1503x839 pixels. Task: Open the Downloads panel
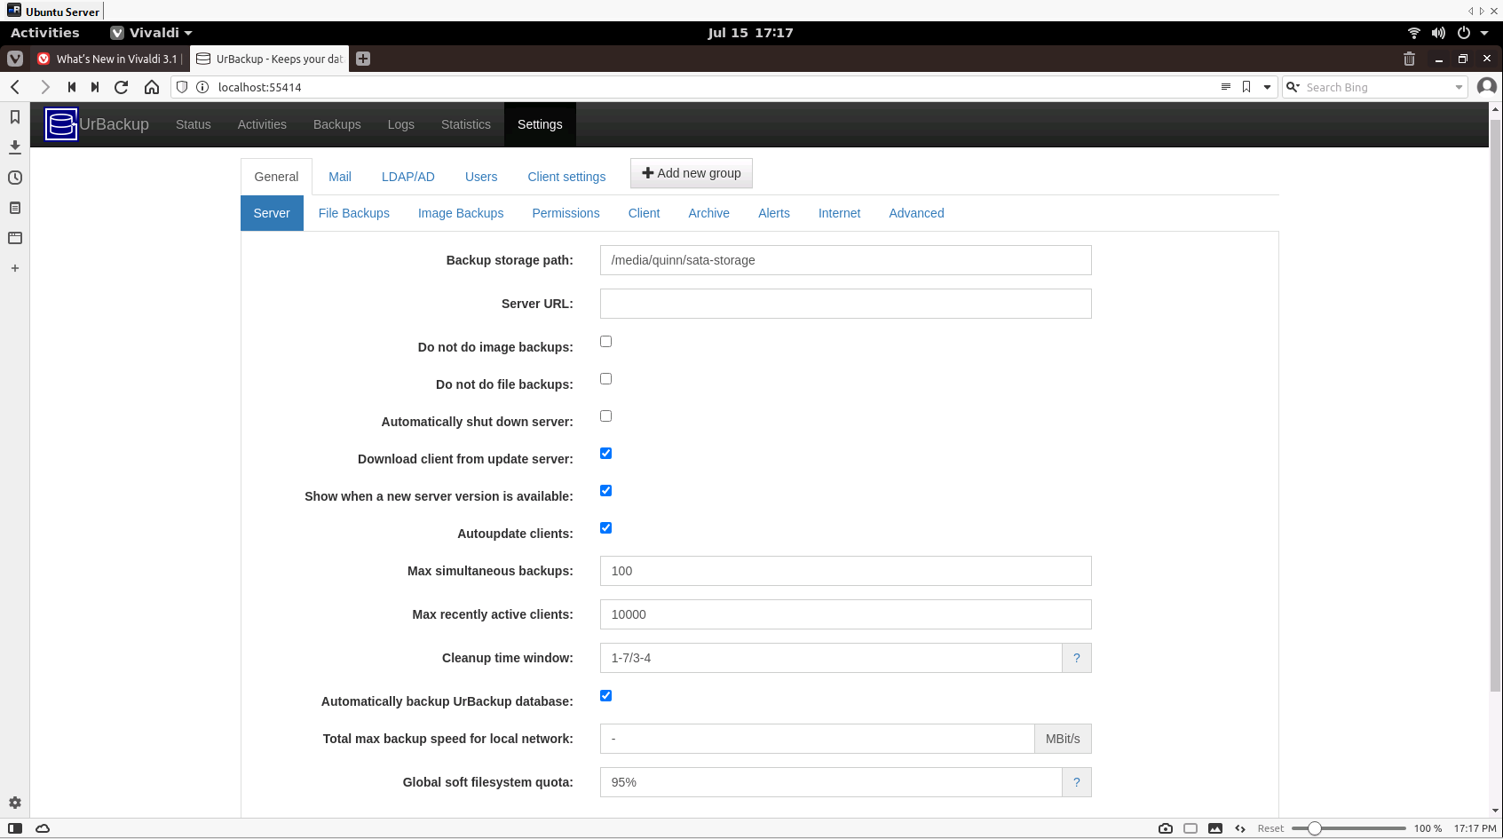point(14,146)
